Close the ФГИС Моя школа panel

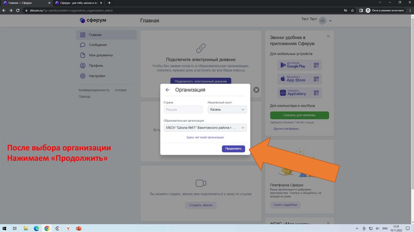[x=328, y=223]
